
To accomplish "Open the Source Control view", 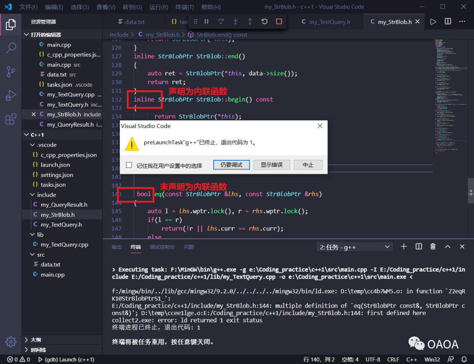I will (11, 72).
